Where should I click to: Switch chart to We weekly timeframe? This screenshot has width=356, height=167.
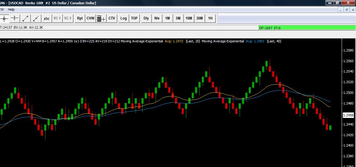157,18
